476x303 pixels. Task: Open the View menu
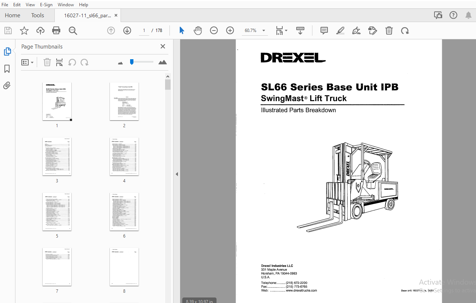[x=31, y=4]
